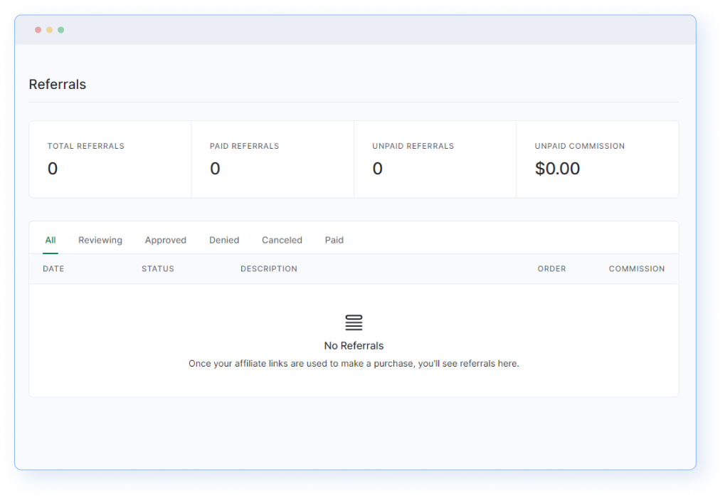Click the Referrals page heading
725x499 pixels.
pyautogui.click(x=58, y=84)
